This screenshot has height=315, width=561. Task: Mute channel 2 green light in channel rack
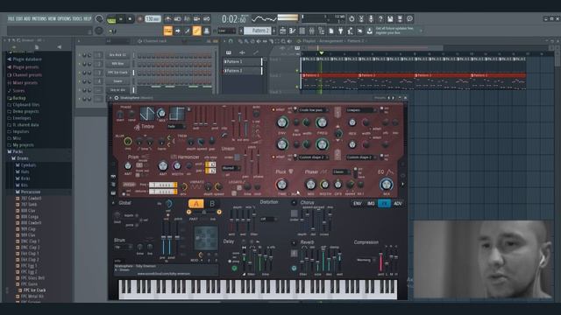click(80, 64)
